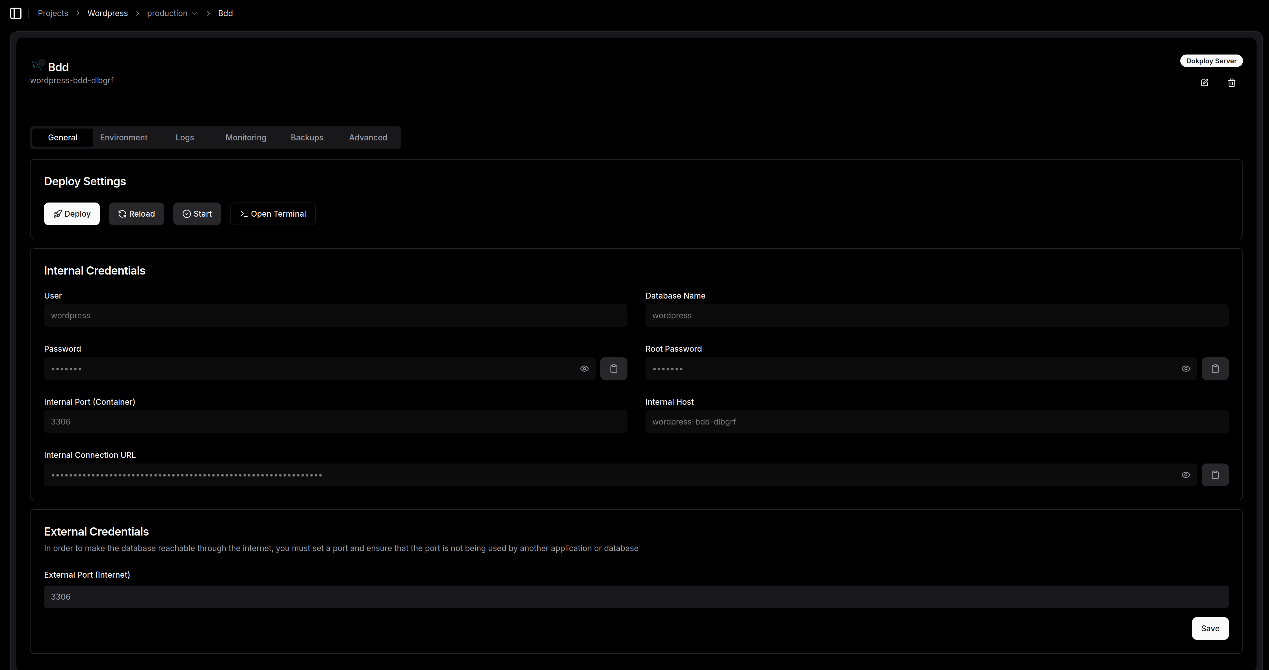1269x670 pixels.
Task: Reveal the Password with eye icon
Action: [x=584, y=369]
